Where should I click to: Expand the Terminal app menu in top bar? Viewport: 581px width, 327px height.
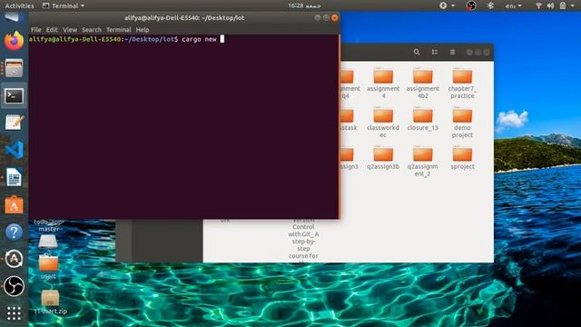pos(64,5)
